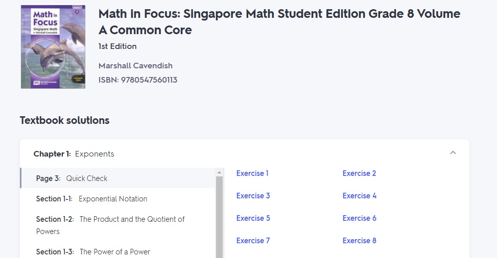Screen dimensions: 497x258
Task: Click the scrollbar up arrow in section list
Action: 219,172
